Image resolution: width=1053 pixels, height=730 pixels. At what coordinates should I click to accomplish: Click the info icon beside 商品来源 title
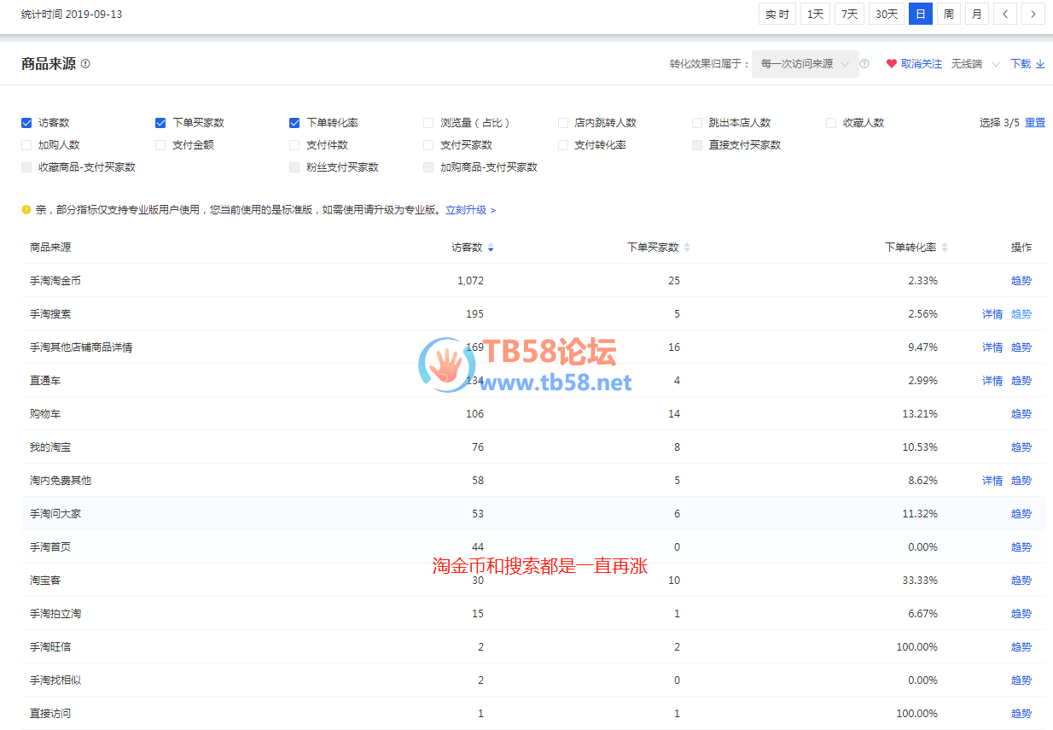[85, 64]
